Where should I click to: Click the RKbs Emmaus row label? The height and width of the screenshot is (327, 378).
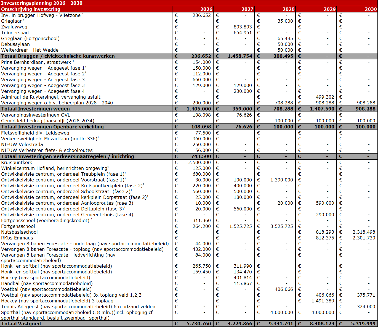17,238
